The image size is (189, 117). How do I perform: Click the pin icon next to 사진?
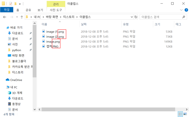click(x=31, y=44)
